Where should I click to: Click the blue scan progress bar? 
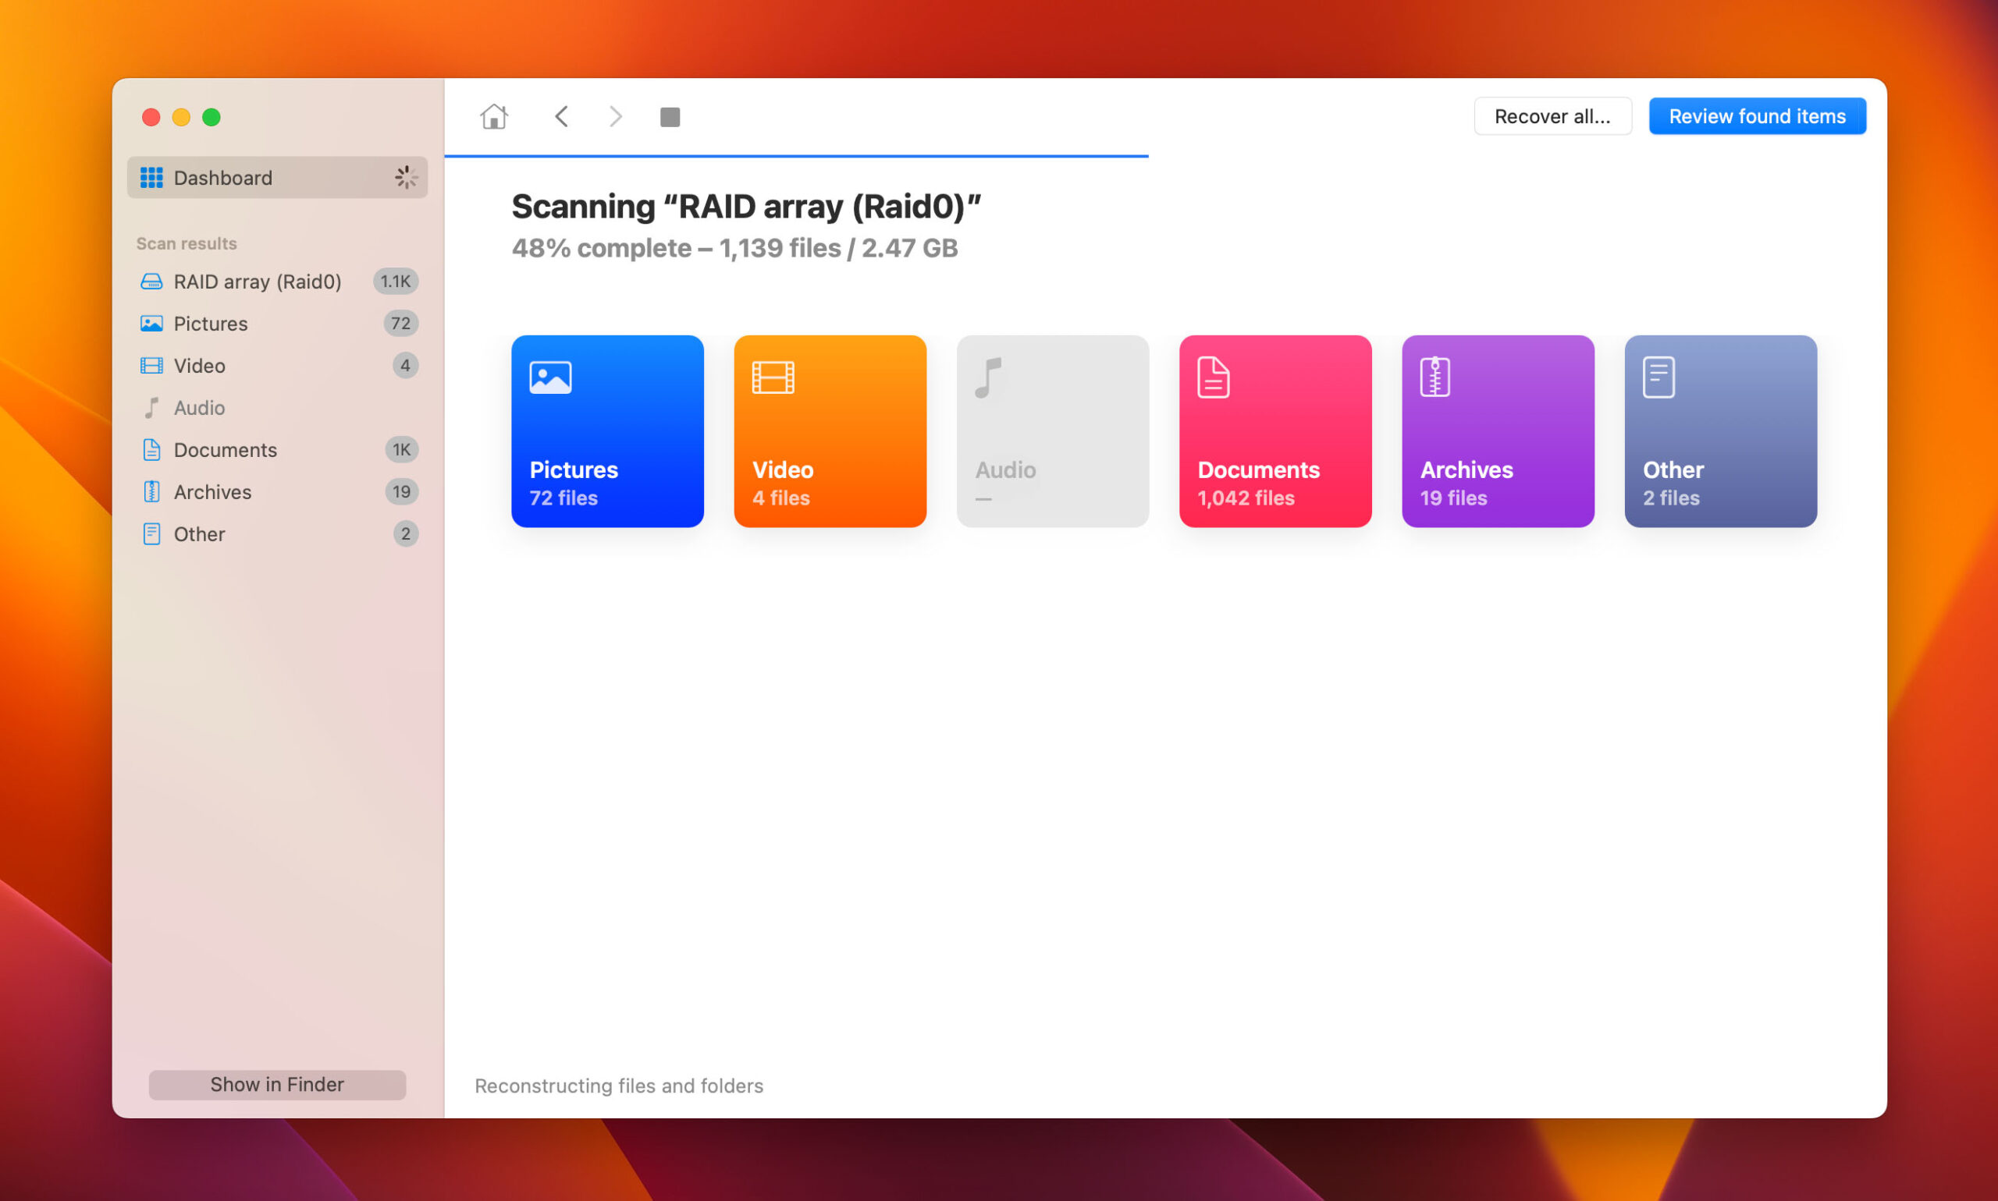point(796,155)
